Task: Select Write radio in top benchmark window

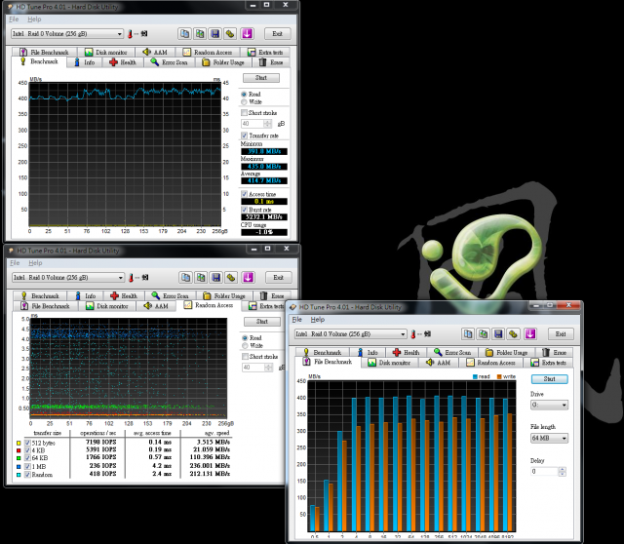Action: 244,101
